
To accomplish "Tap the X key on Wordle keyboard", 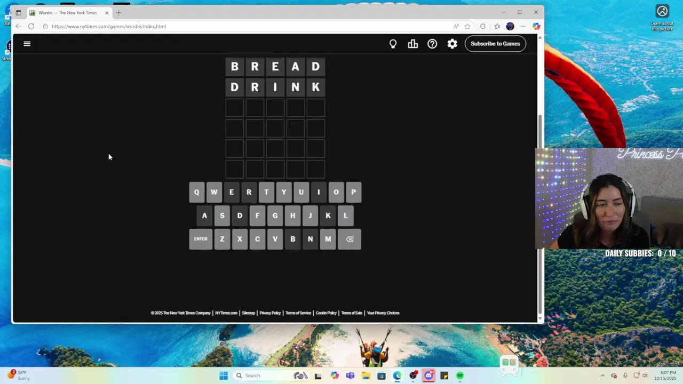I will pyautogui.click(x=240, y=239).
